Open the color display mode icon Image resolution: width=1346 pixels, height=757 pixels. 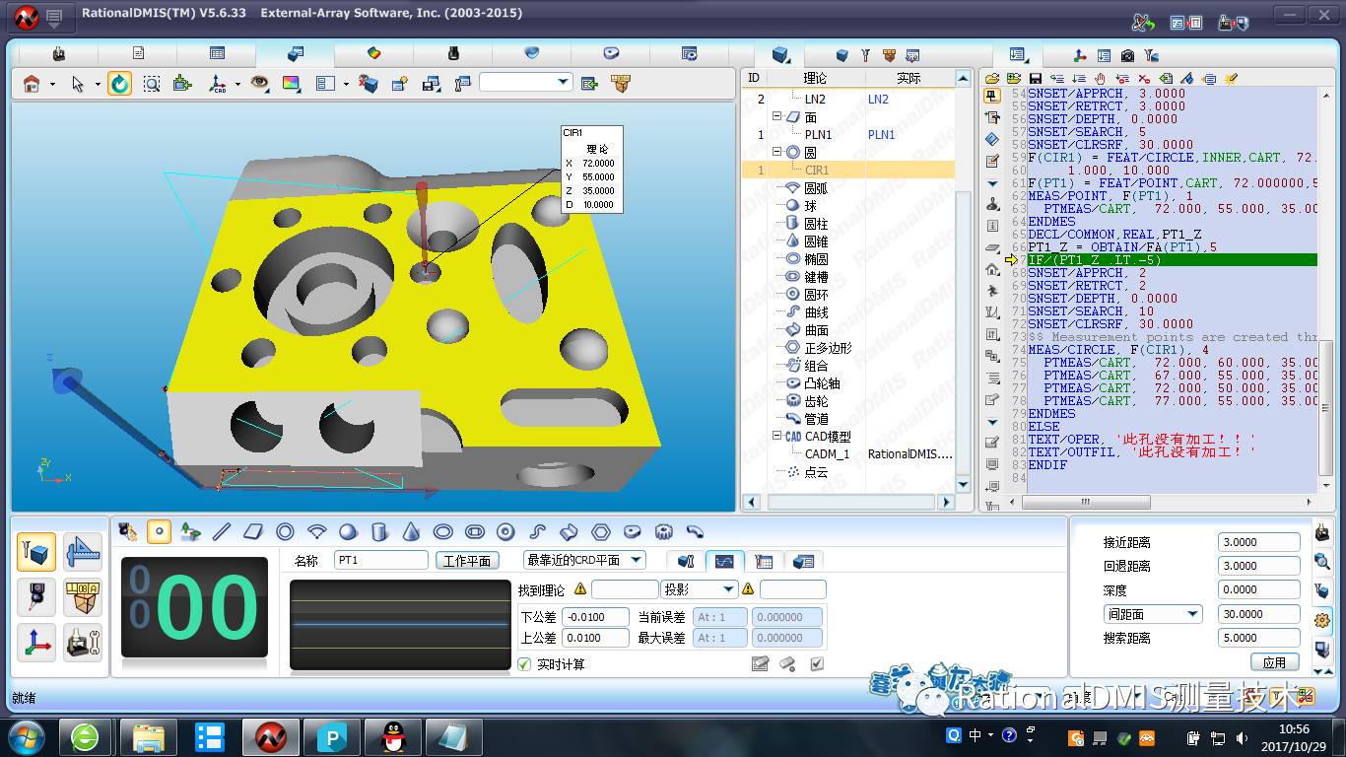tap(291, 84)
